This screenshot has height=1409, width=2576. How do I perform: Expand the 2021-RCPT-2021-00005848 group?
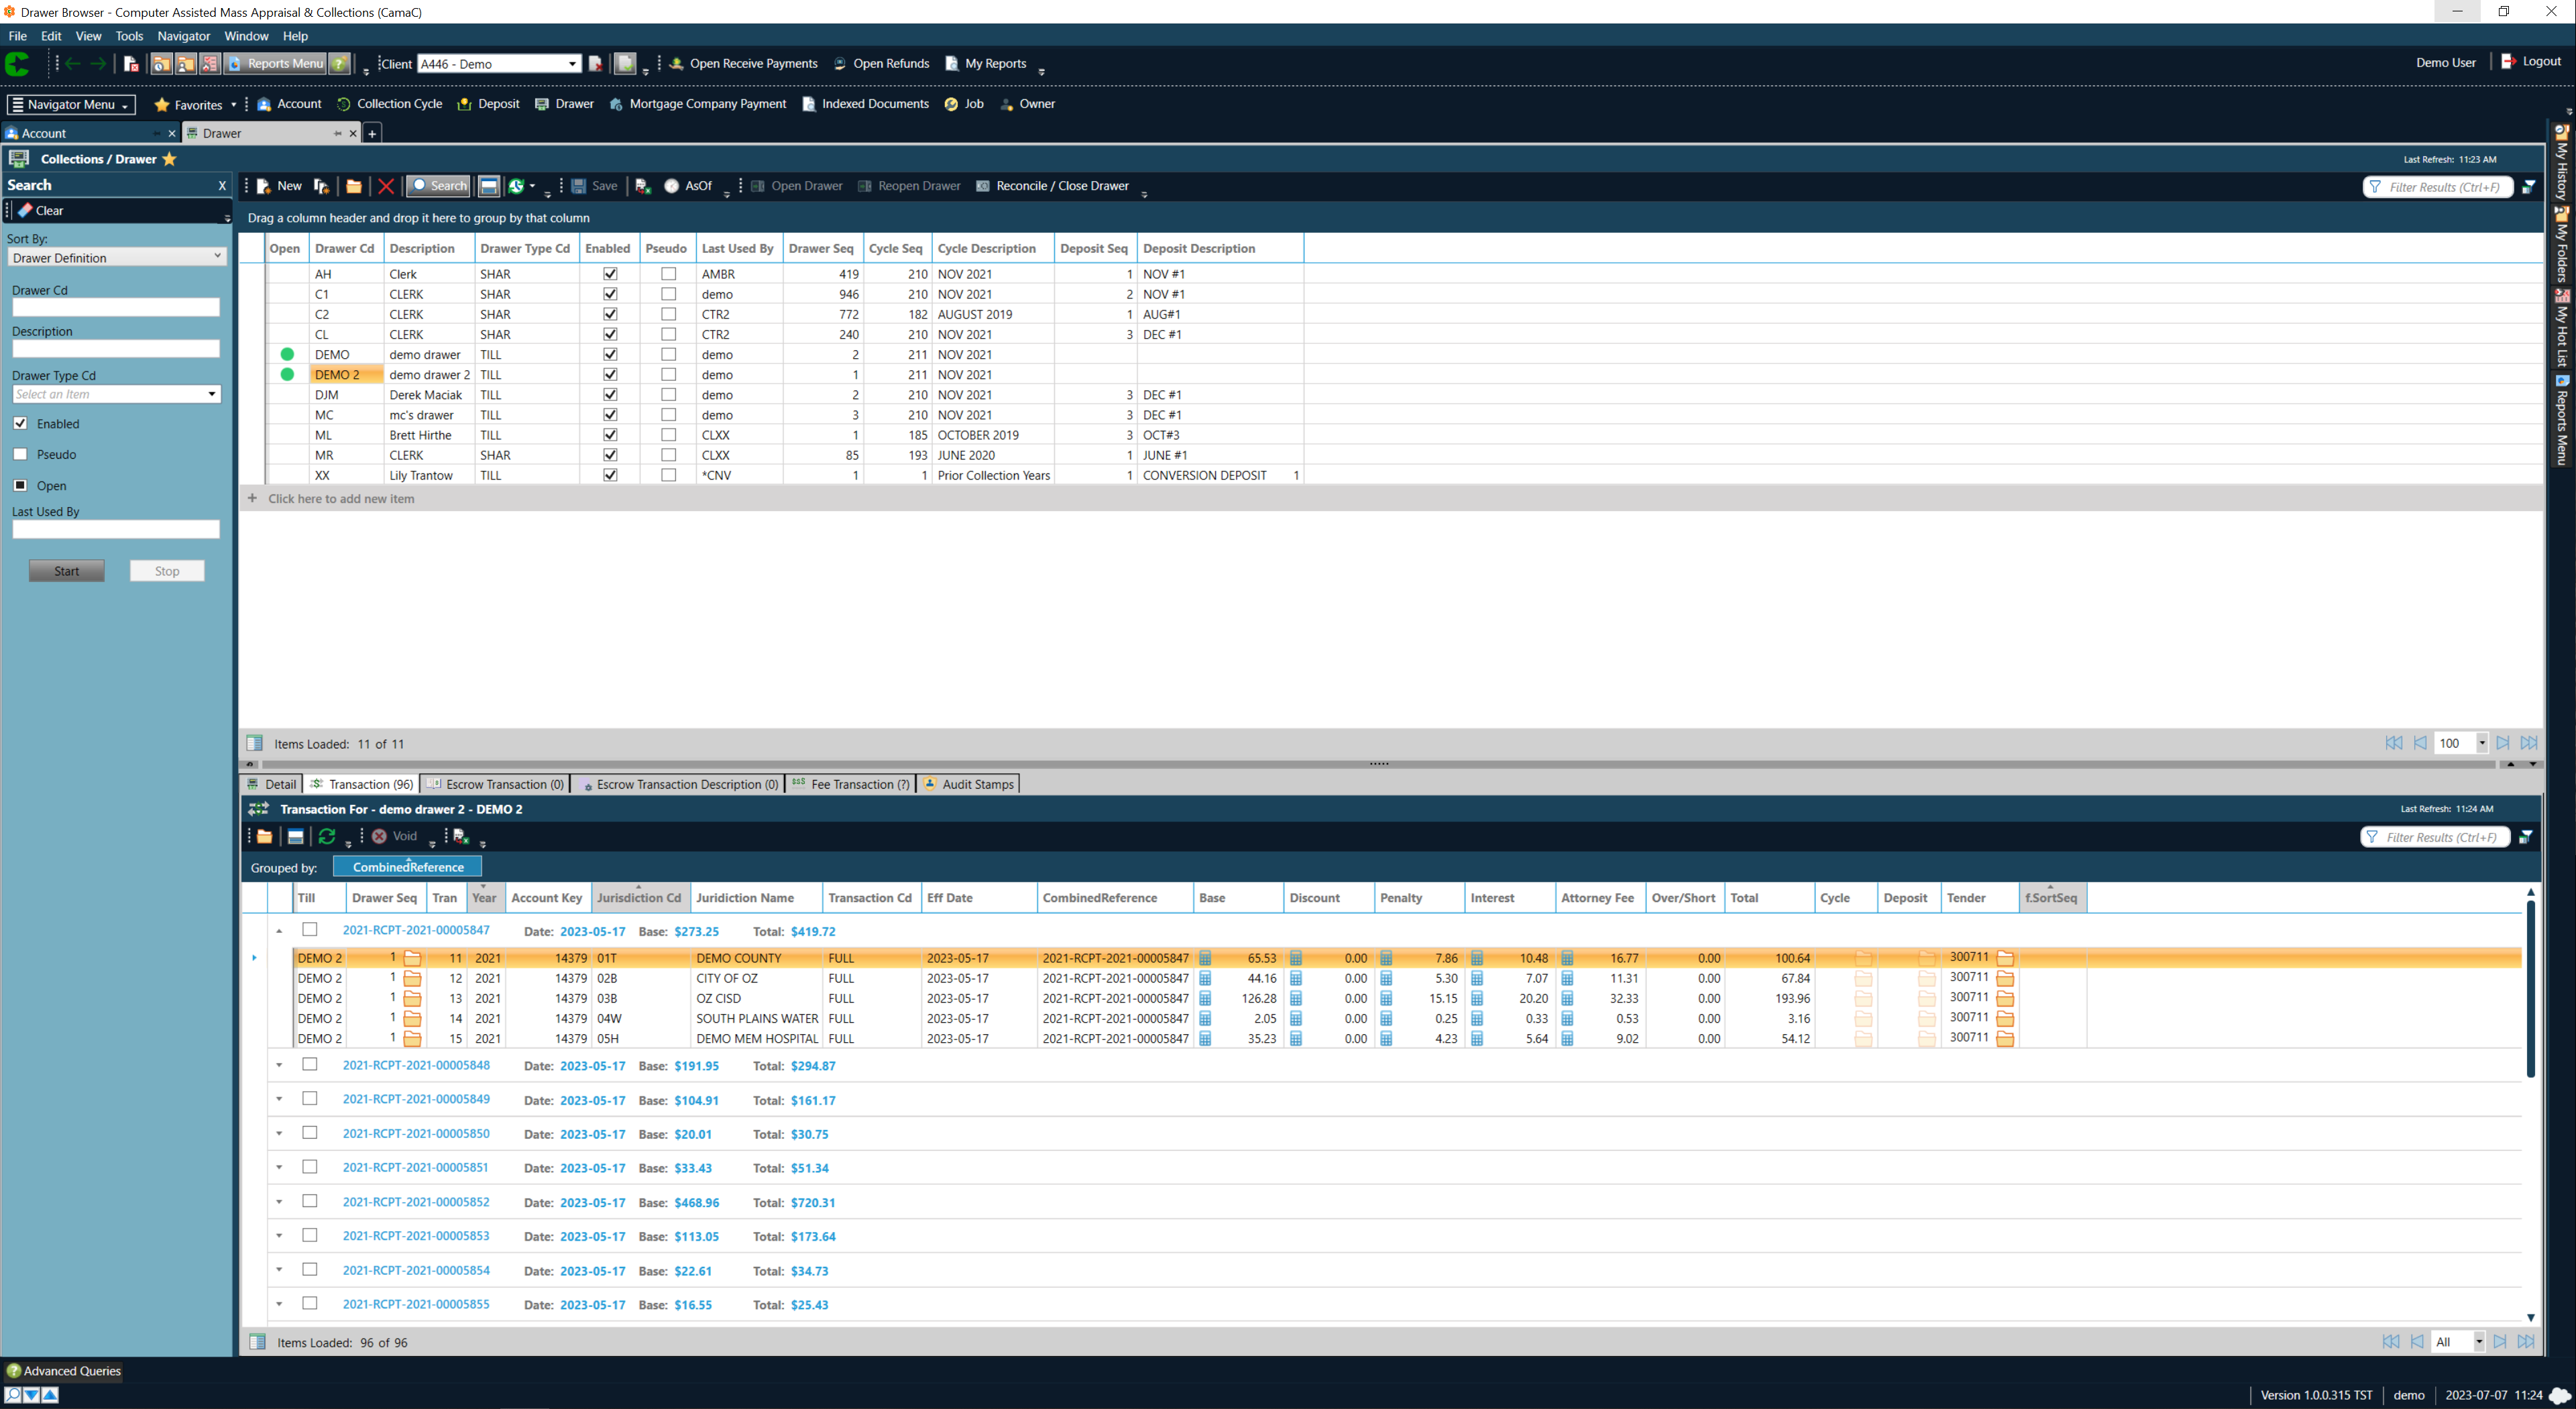(x=279, y=1065)
